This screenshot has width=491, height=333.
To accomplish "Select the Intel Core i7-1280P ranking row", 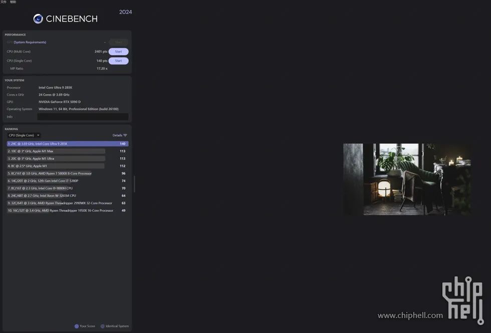I will click(x=68, y=181).
